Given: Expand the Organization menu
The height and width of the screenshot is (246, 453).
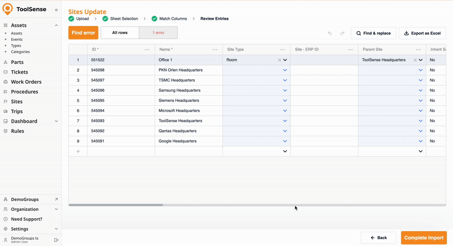Looking at the screenshot, I should tap(56, 209).
